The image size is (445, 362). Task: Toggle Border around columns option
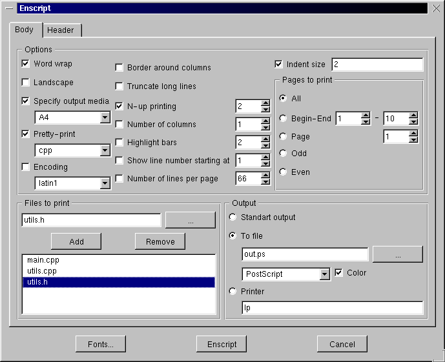[x=119, y=67]
